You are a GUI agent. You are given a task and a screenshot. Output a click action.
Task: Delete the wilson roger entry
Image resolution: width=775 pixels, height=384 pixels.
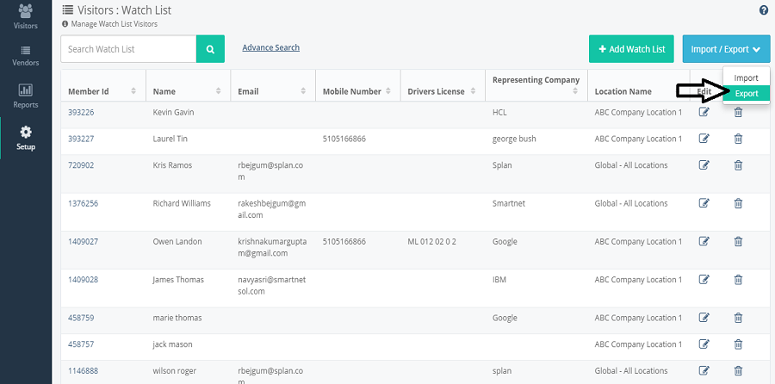click(738, 371)
